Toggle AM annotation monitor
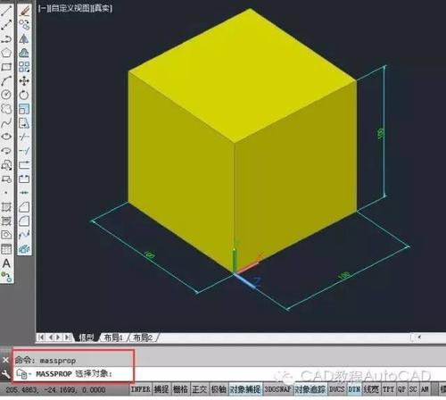Viewport: 446px width, 400px height. 425,389
